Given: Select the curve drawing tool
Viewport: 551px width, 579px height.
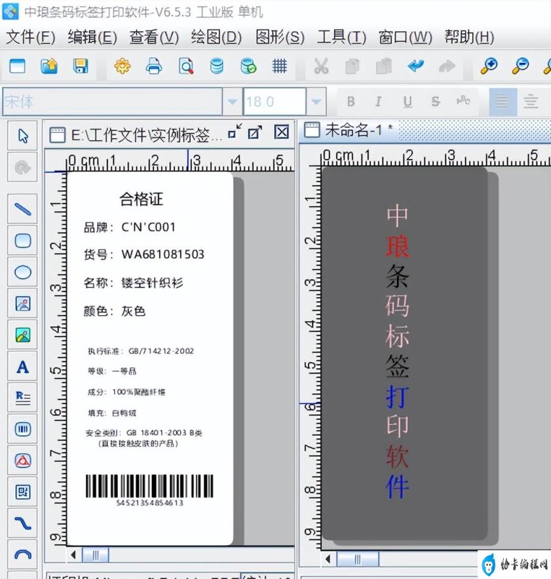Looking at the screenshot, I should coord(23,523).
